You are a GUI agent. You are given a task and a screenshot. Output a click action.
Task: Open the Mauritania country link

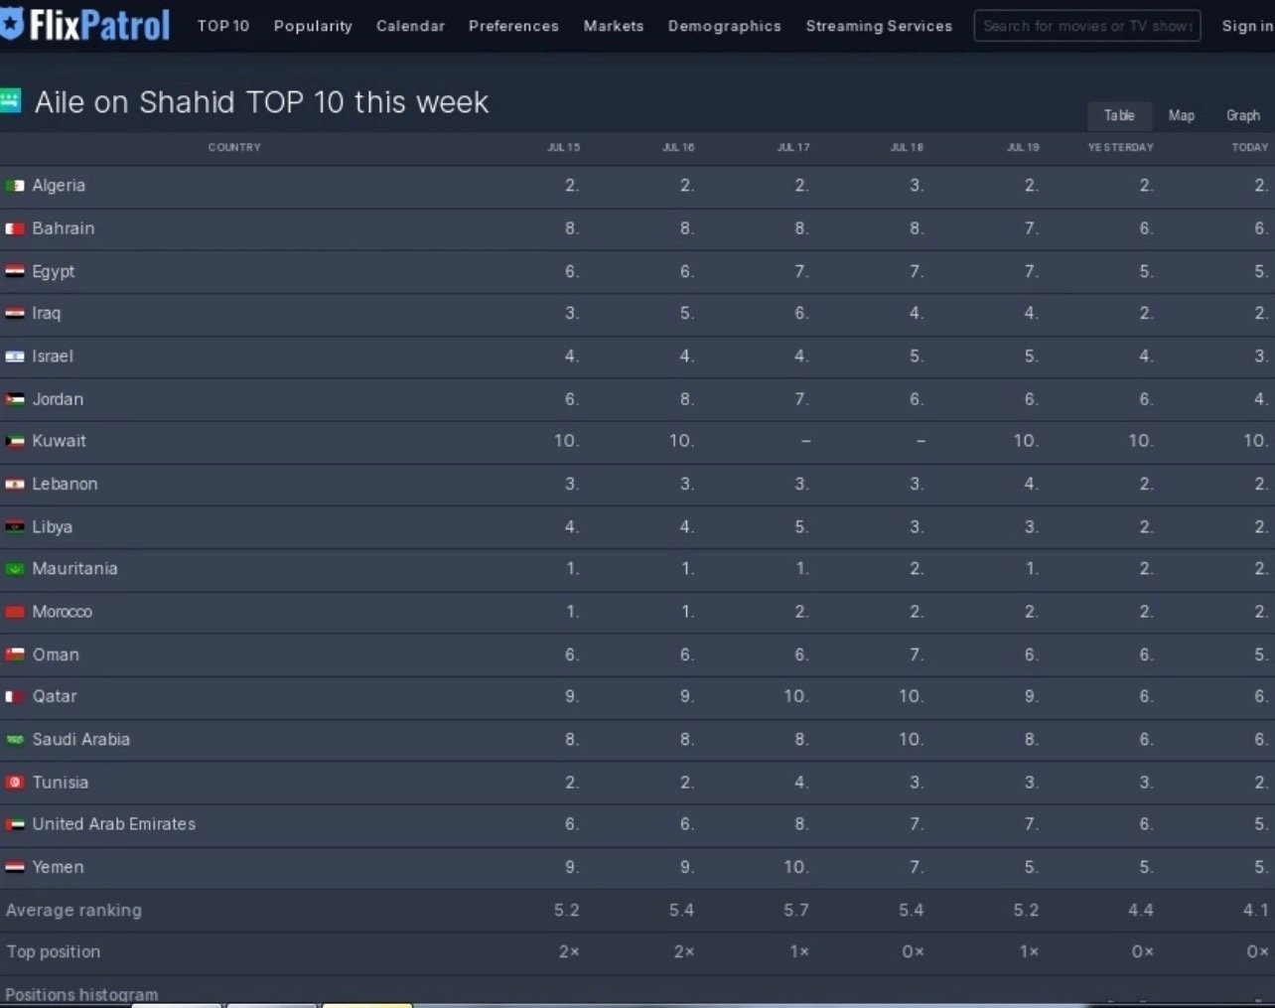click(x=75, y=569)
